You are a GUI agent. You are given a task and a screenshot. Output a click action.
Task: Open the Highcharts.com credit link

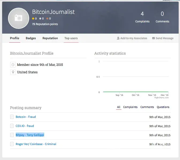pyautogui.click(x=161, y=98)
